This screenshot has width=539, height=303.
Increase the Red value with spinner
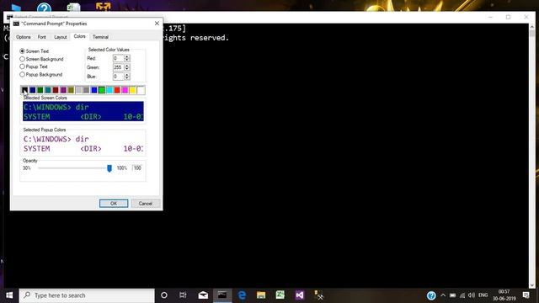pos(127,56)
